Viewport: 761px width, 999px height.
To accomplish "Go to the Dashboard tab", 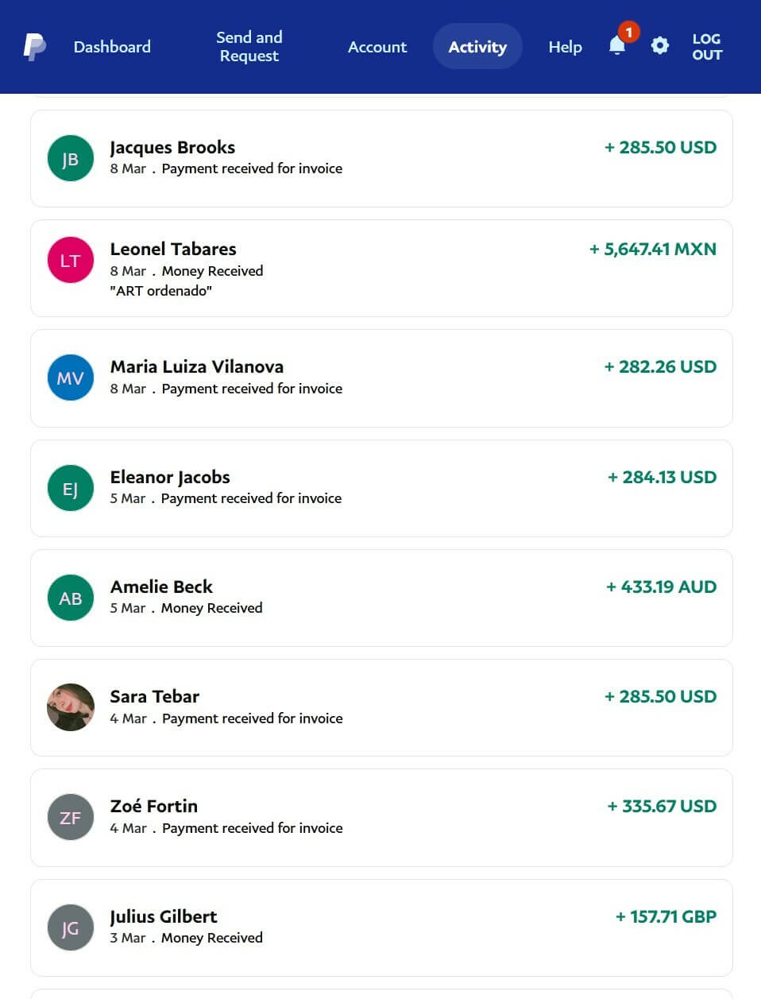I will (112, 47).
